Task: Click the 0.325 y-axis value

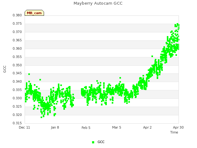Action: tap(17, 106)
